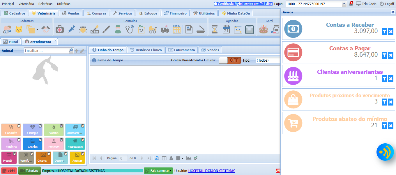Click the stethoscope icon in Controles
The height and width of the screenshot is (175, 396).
pos(129,29)
